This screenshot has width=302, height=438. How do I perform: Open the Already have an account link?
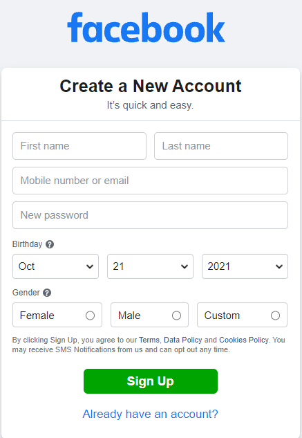[x=150, y=414]
